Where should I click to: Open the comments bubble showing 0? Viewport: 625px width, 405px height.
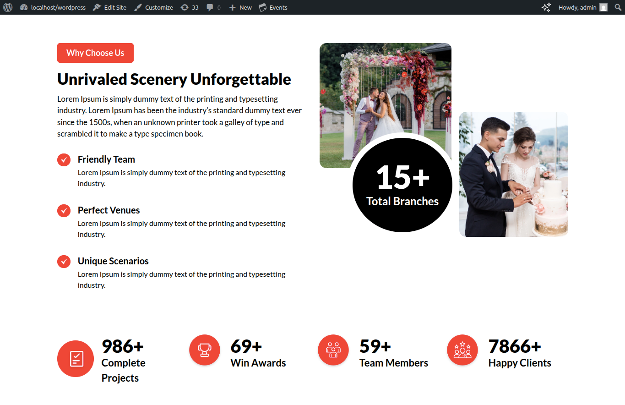tap(213, 7)
